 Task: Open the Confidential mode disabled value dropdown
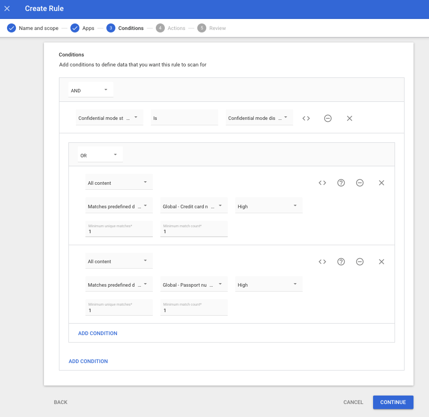pyautogui.click(x=259, y=118)
